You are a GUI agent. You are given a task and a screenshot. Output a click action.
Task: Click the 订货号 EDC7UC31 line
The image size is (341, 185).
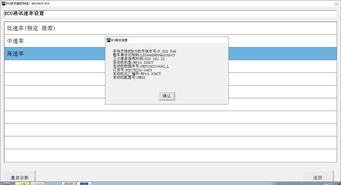click(132, 70)
